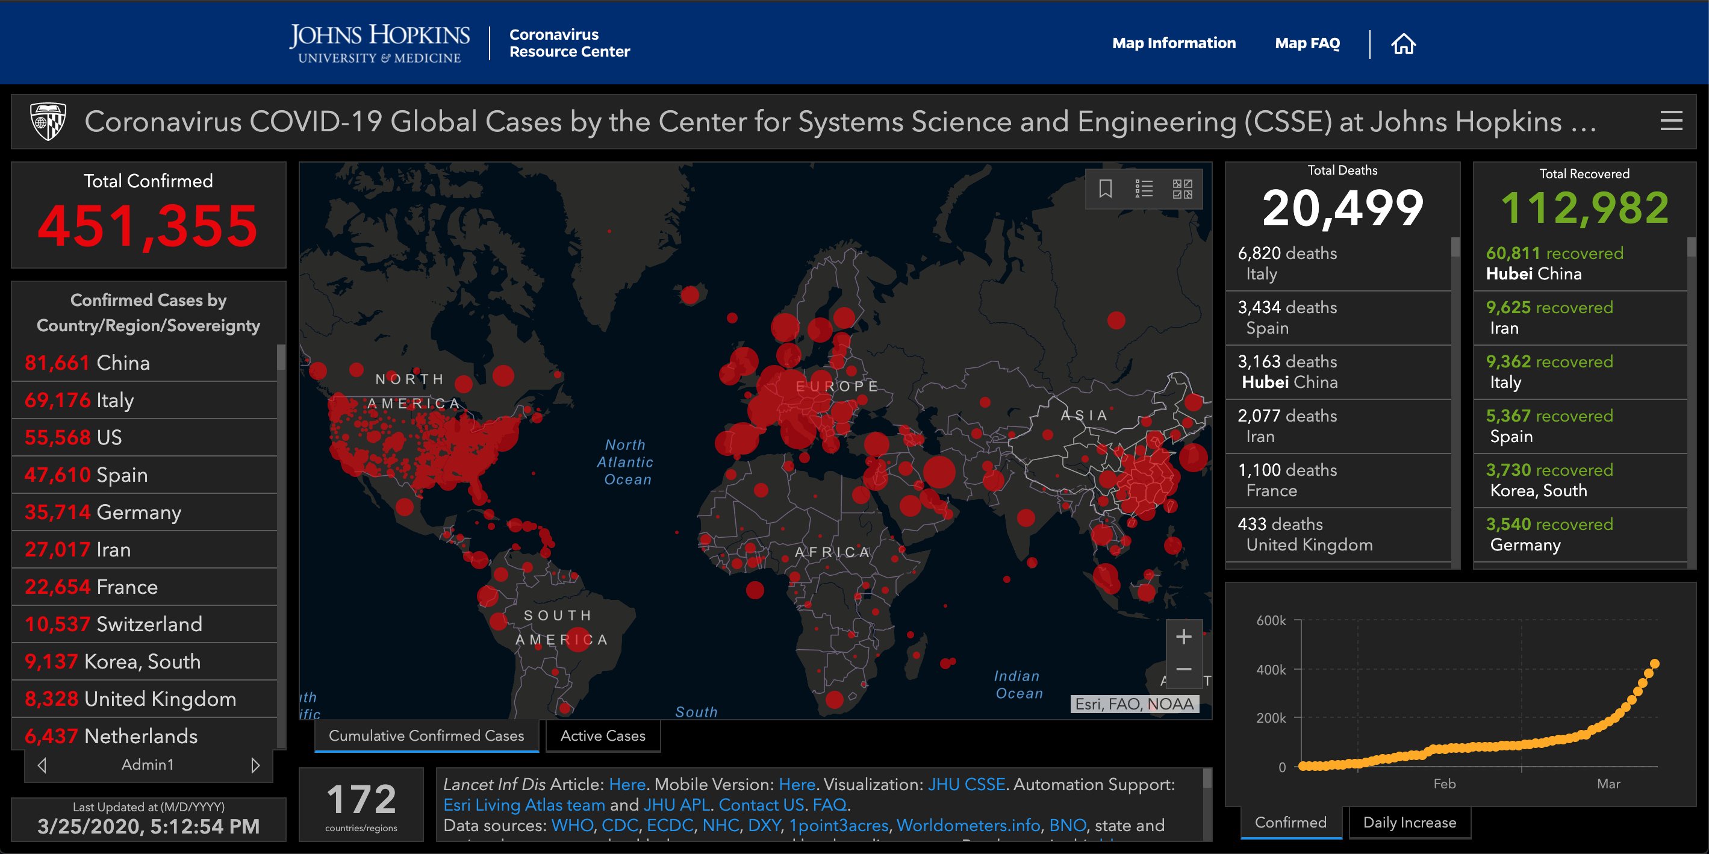Open the Map FAQ page
This screenshot has height=854, width=1709.
1306,43
